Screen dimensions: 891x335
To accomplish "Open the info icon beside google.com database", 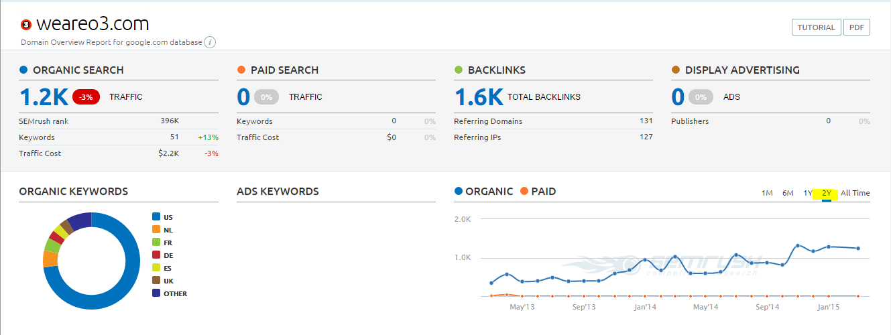I will (x=210, y=42).
